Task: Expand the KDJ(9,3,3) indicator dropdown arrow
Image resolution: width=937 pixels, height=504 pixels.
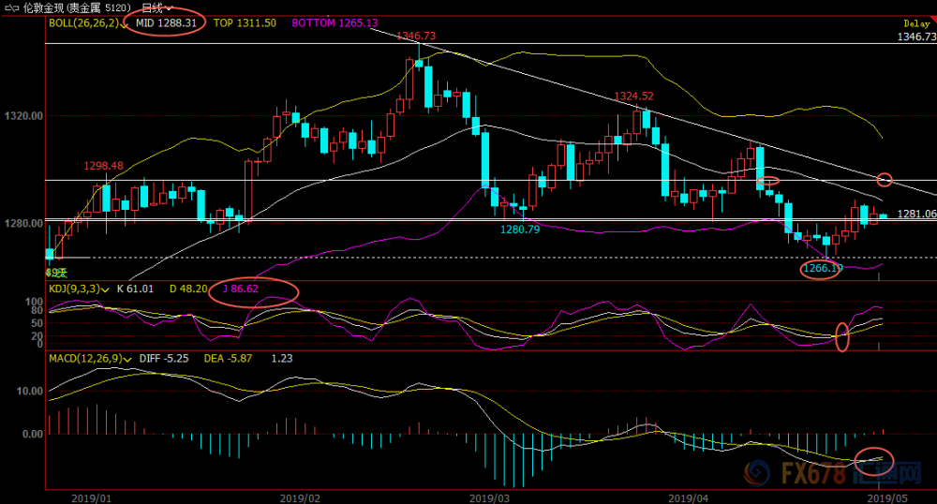Action: tap(105, 289)
